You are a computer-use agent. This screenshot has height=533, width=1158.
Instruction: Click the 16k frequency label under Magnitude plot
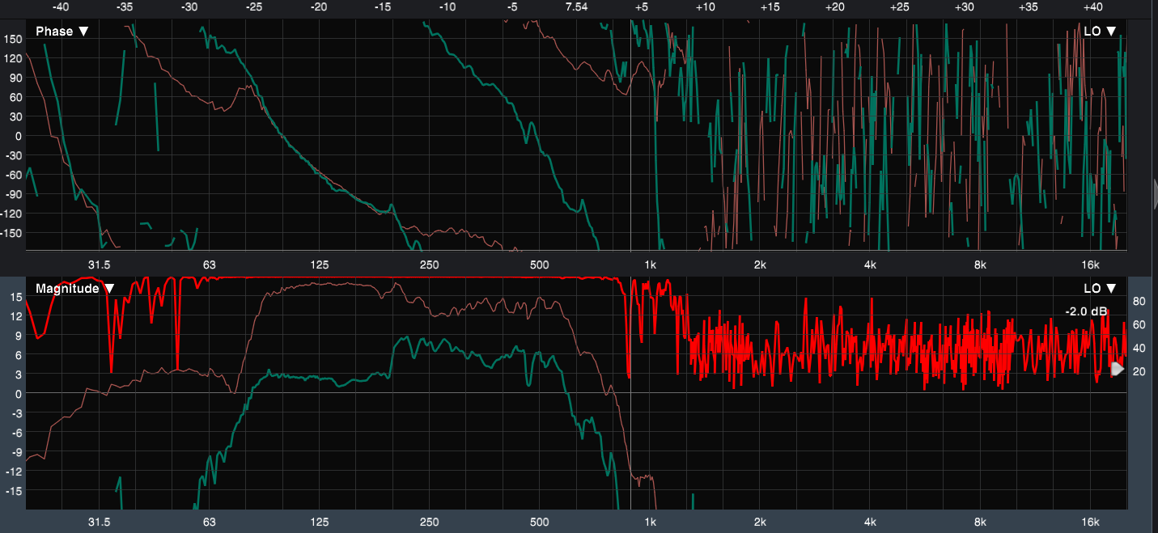(1090, 521)
